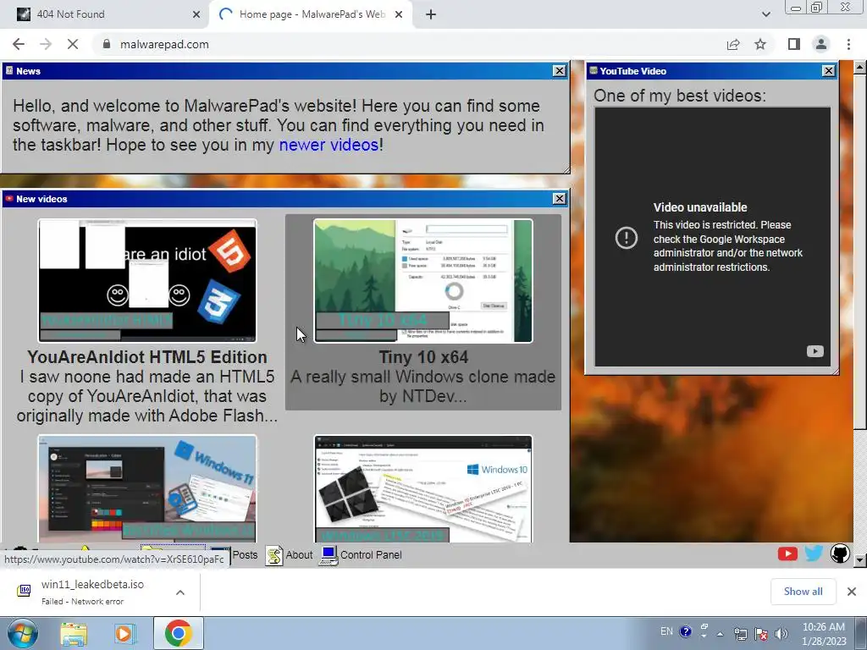
Task: Open the Action Center flag tray icon
Action: 761,634
